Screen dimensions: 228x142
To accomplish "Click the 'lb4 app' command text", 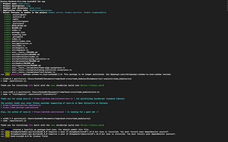I will pos(41,1).
